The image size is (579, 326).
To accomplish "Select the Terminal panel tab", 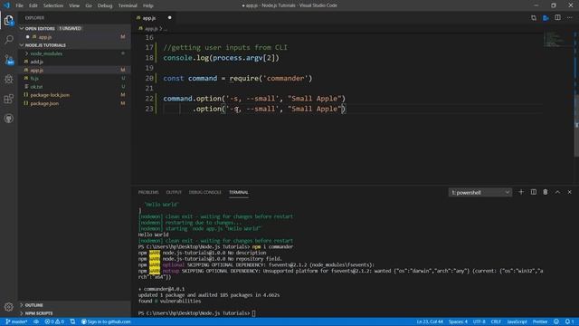I will click(x=239, y=192).
